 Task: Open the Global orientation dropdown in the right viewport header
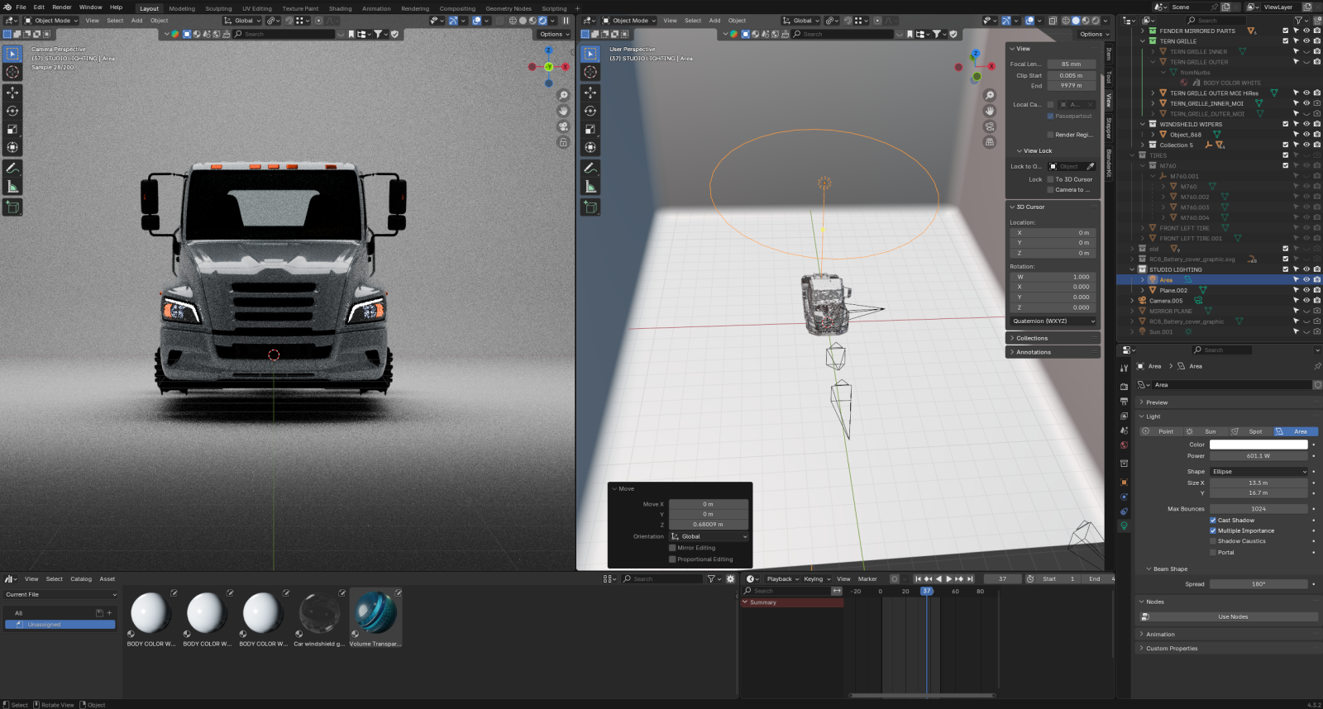[801, 21]
